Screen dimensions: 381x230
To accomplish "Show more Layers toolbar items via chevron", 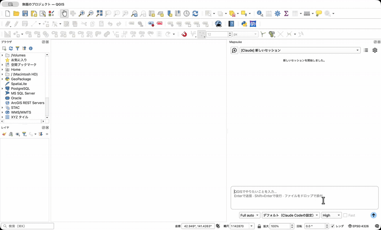I will 47,134.
